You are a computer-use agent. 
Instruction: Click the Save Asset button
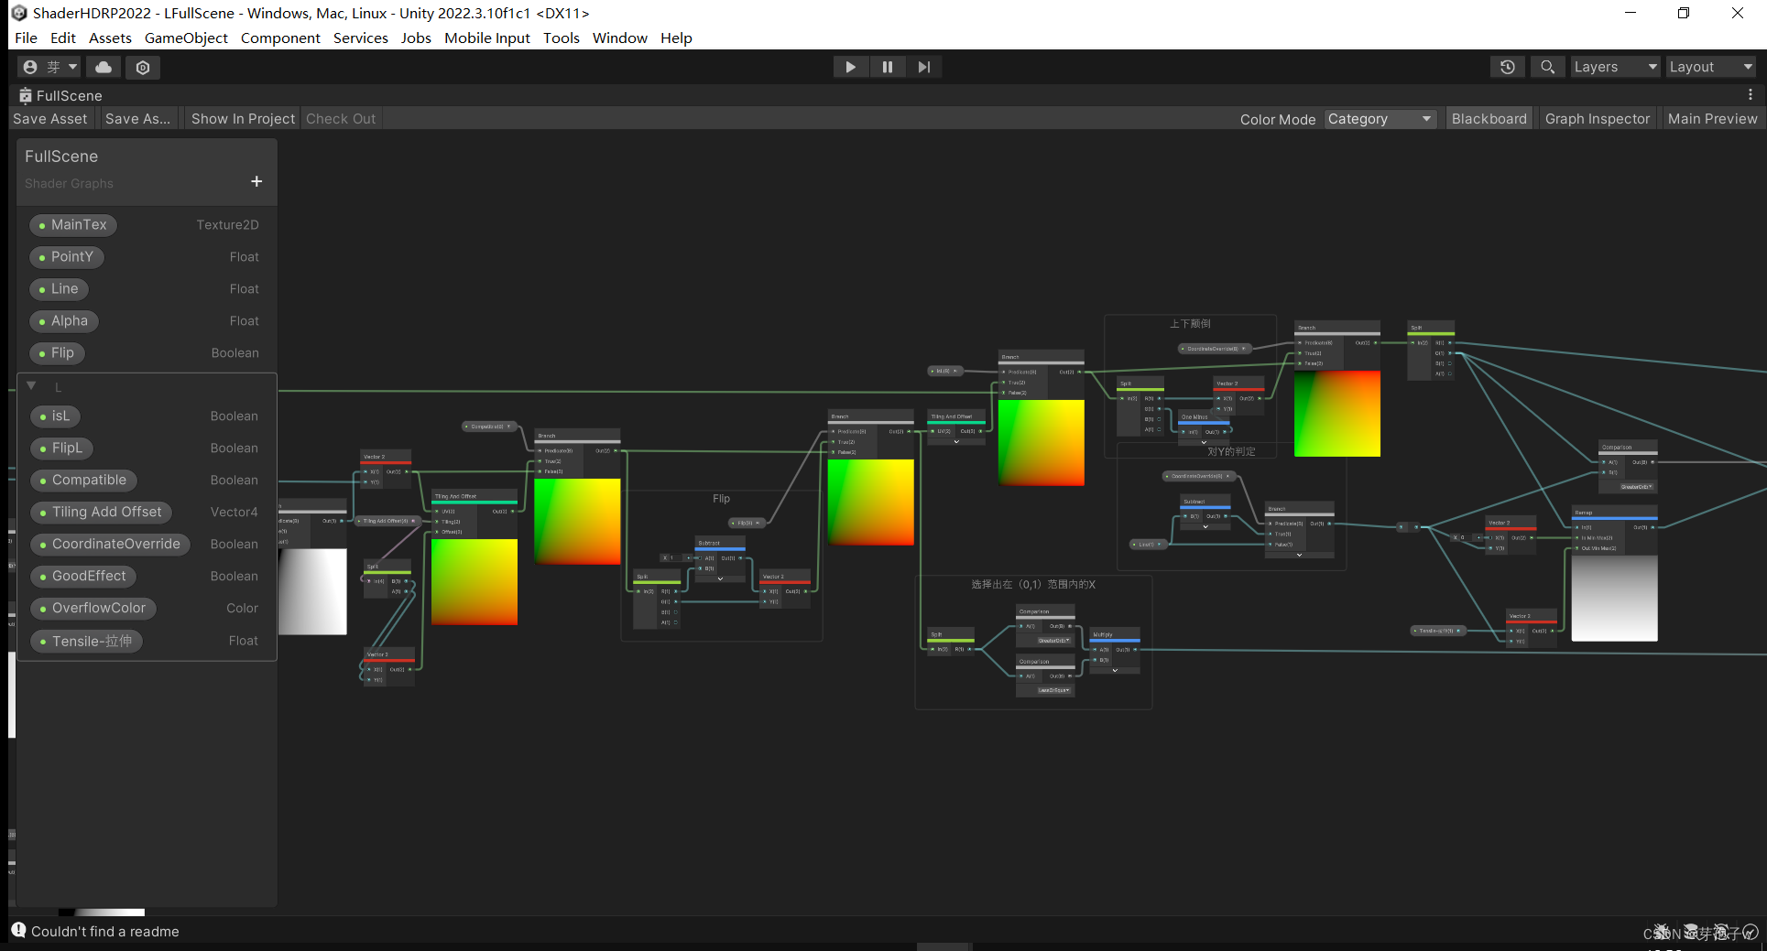[x=49, y=119]
